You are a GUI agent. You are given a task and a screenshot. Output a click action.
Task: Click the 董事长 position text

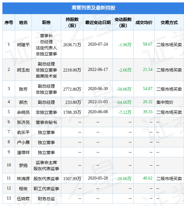(46, 36)
